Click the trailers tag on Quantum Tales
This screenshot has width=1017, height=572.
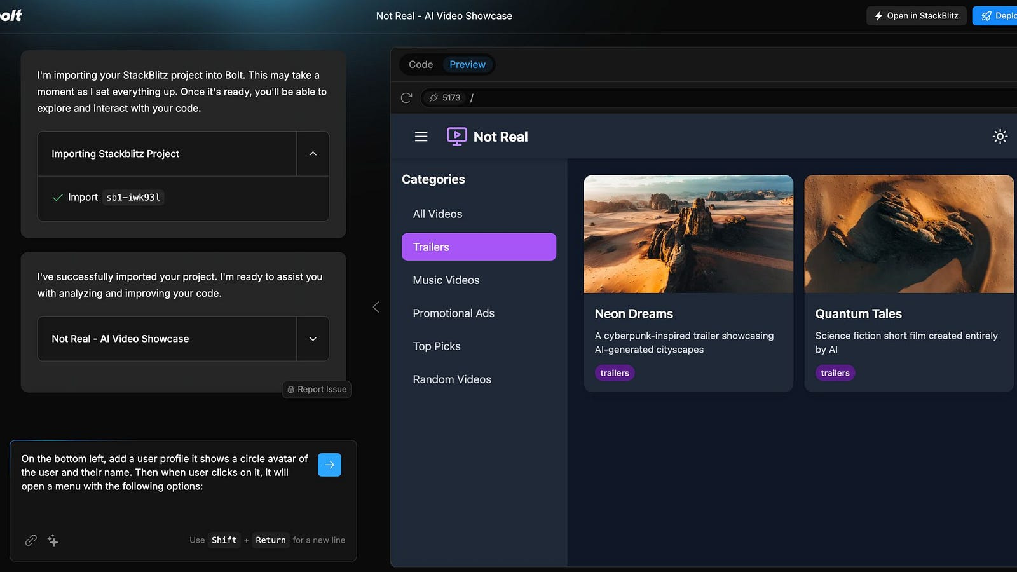pyautogui.click(x=835, y=373)
